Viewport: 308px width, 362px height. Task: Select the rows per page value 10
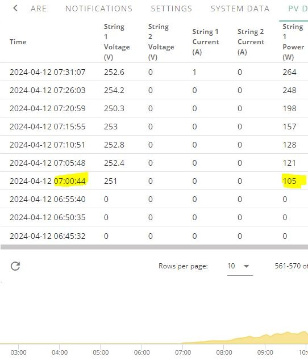pos(231,266)
